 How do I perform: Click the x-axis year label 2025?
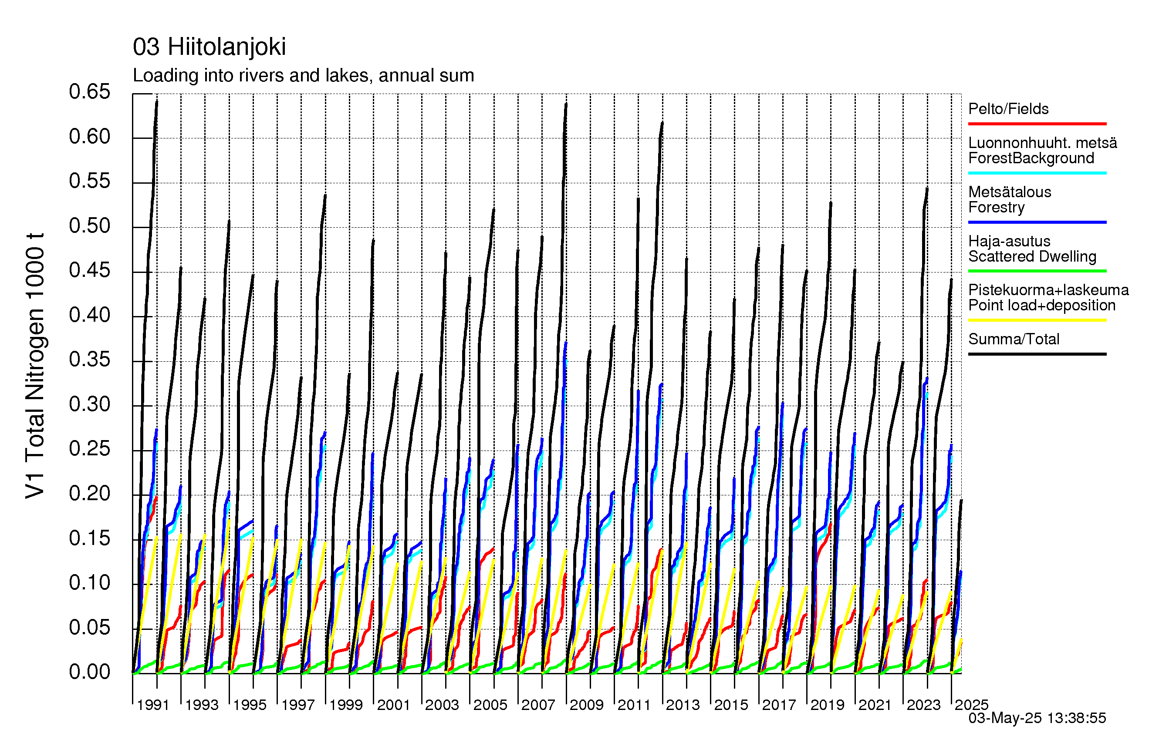[971, 705]
